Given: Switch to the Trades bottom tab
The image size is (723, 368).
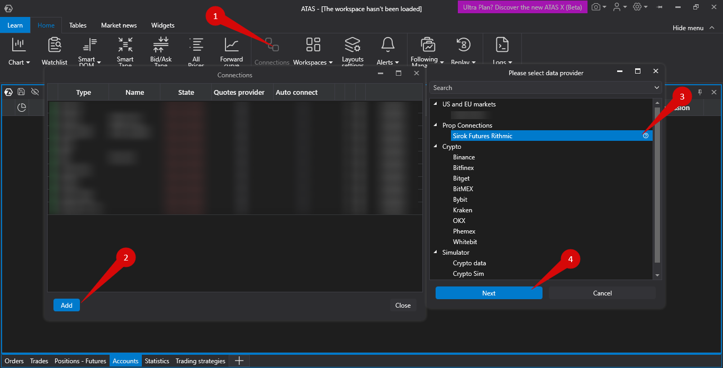Looking at the screenshot, I should click(39, 361).
